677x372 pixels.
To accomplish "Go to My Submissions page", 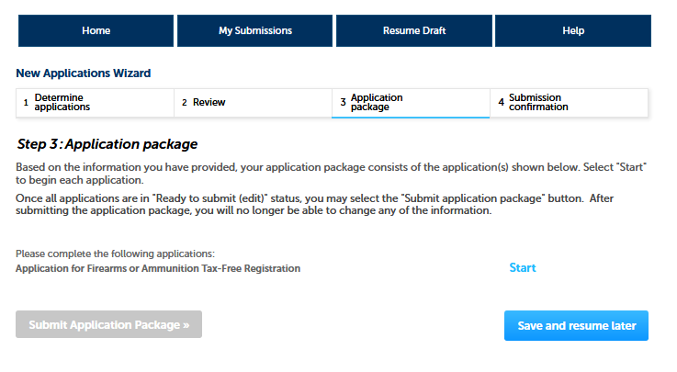I will click(254, 30).
